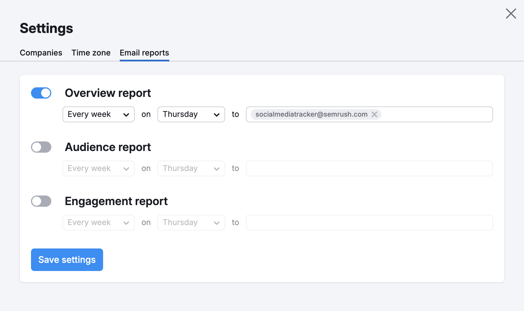Open the Thursday day dropdown for Overview report

[191, 114]
